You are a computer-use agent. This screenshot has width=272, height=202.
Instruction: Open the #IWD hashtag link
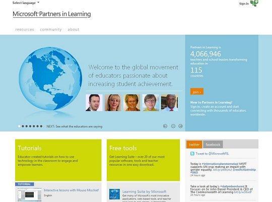click(x=194, y=172)
